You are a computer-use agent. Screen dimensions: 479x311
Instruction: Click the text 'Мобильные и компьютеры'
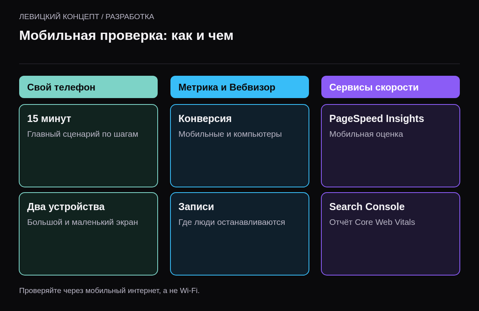coord(230,134)
